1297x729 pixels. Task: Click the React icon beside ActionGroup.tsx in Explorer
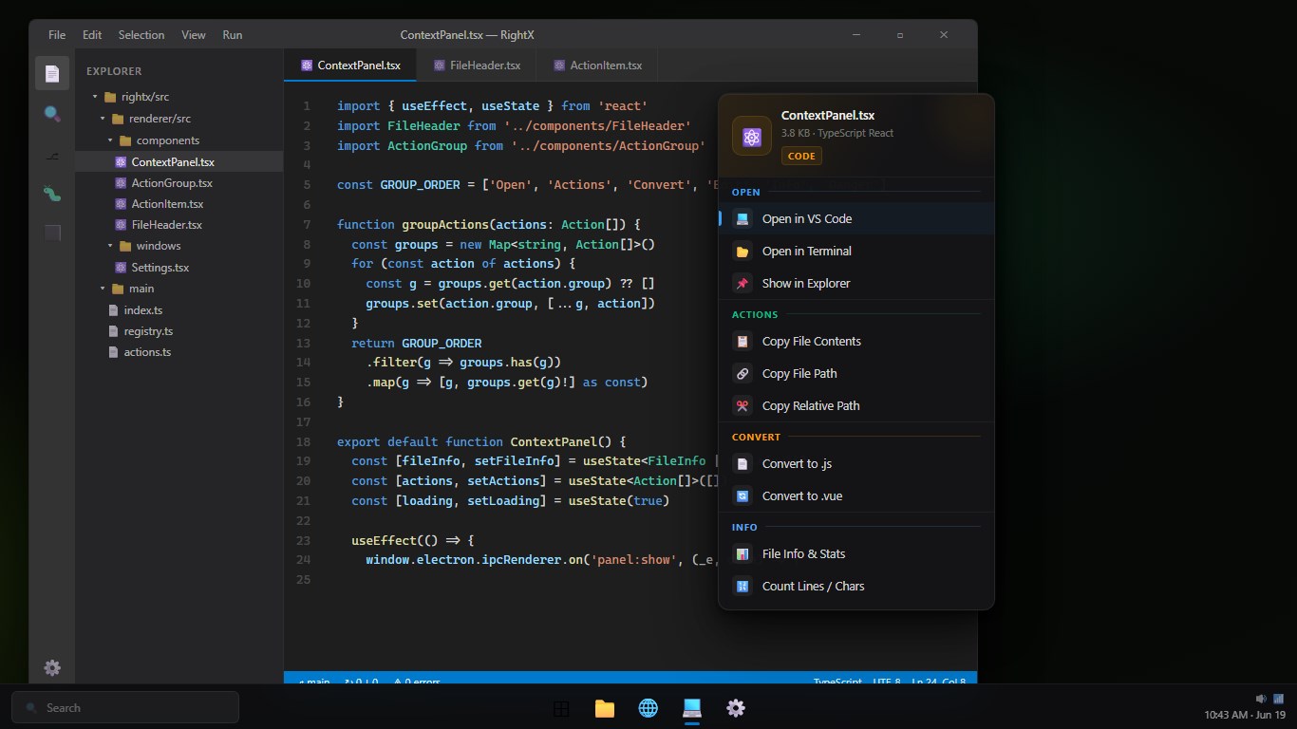tap(121, 183)
